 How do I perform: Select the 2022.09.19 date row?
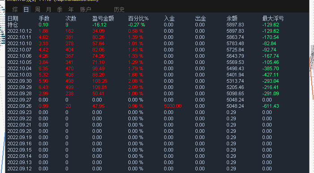tap(19, 137)
